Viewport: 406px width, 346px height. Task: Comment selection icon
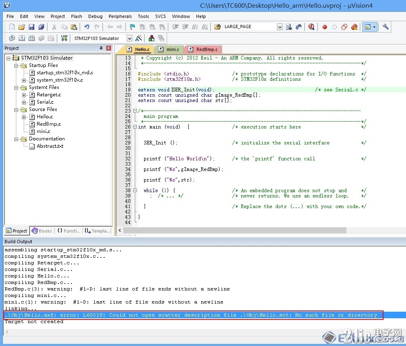click(195, 27)
